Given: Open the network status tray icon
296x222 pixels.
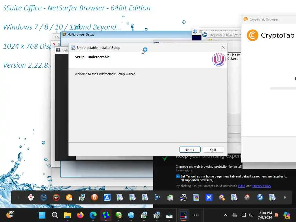Looking at the screenshot, I should [244, 215].
